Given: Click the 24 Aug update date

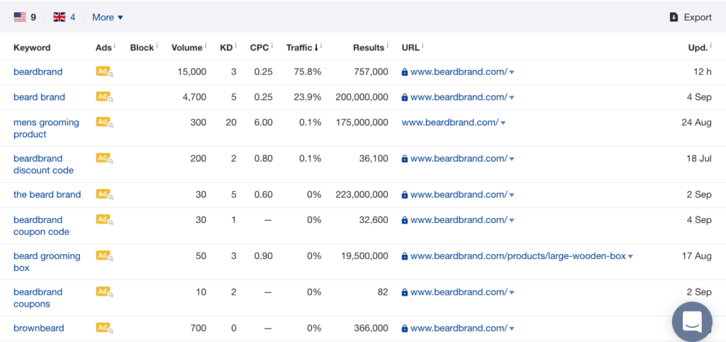Looking at the screenshot, I should click(696, 122).
